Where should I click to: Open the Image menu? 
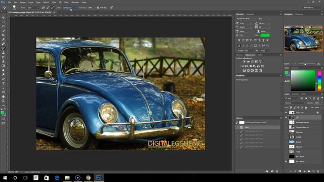point(23,2)
